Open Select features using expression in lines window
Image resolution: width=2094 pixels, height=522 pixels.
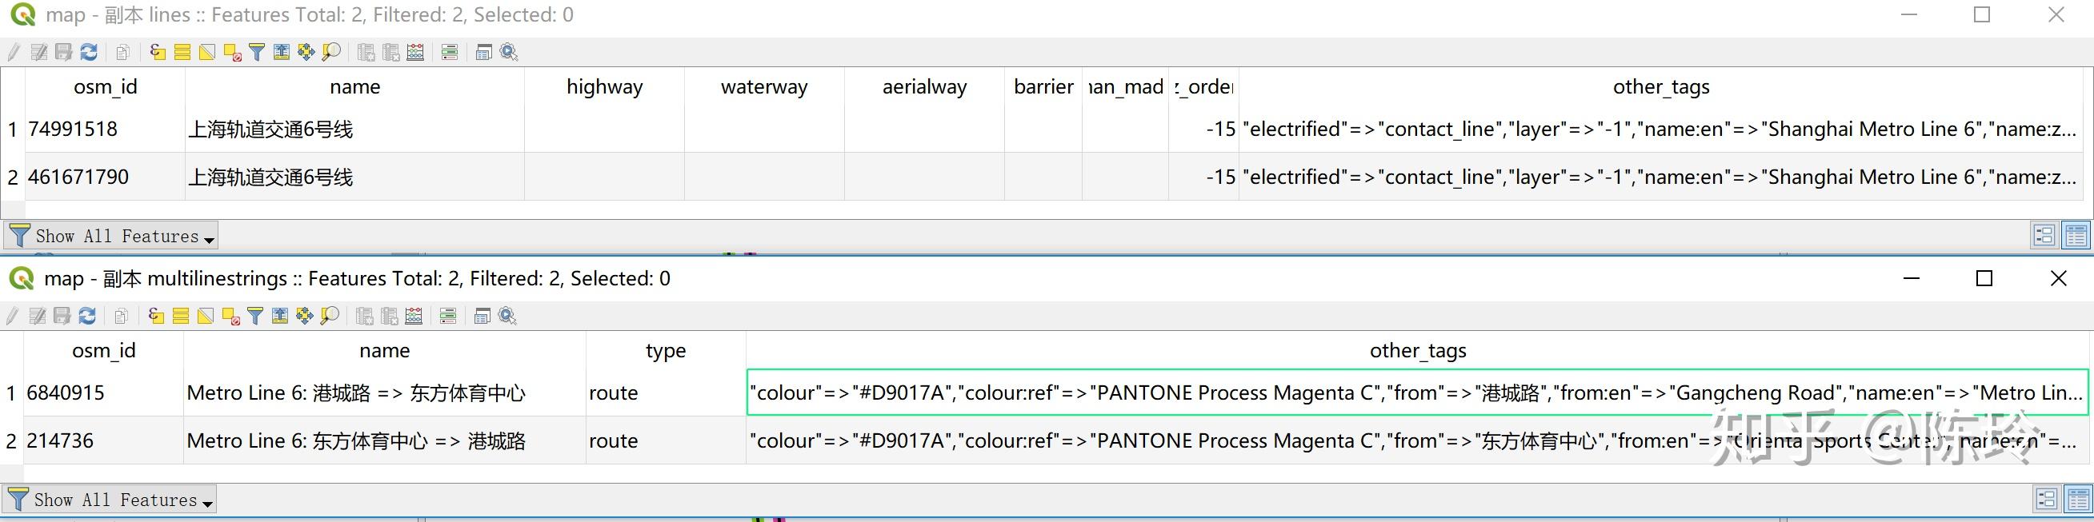pos(158,53)
